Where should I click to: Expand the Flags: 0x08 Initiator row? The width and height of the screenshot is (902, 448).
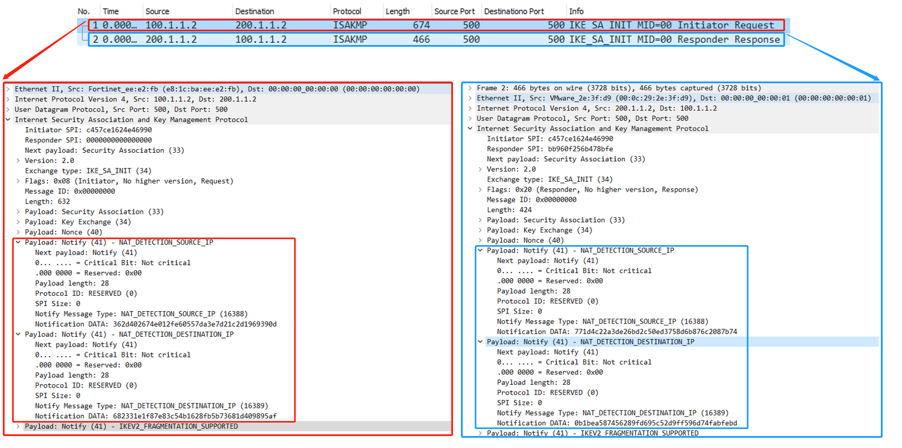(x=18, y=181)
